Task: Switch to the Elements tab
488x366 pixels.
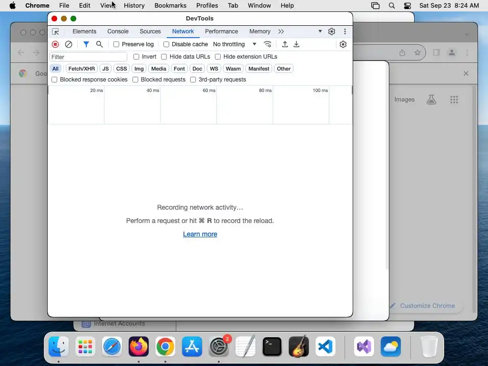Action: [x=84, y=31]
